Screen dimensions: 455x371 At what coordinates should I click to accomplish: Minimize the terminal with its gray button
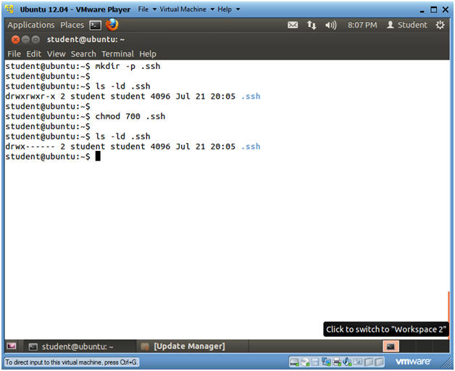point(26,39)
